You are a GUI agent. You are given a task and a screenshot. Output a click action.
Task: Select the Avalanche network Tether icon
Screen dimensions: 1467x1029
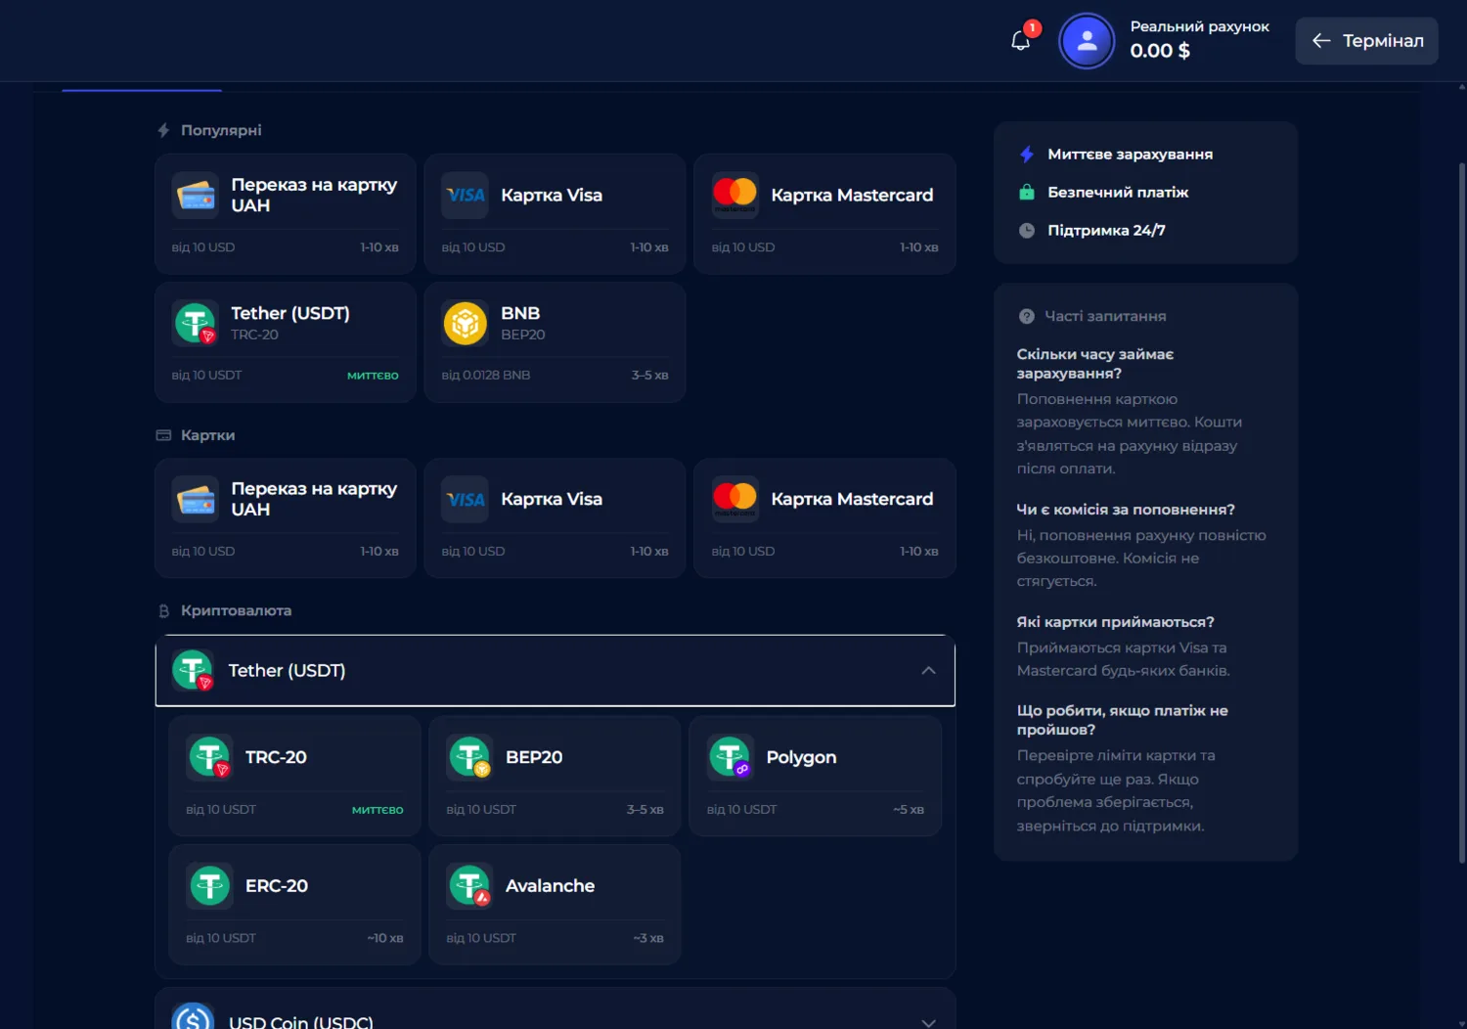point(469,885)
